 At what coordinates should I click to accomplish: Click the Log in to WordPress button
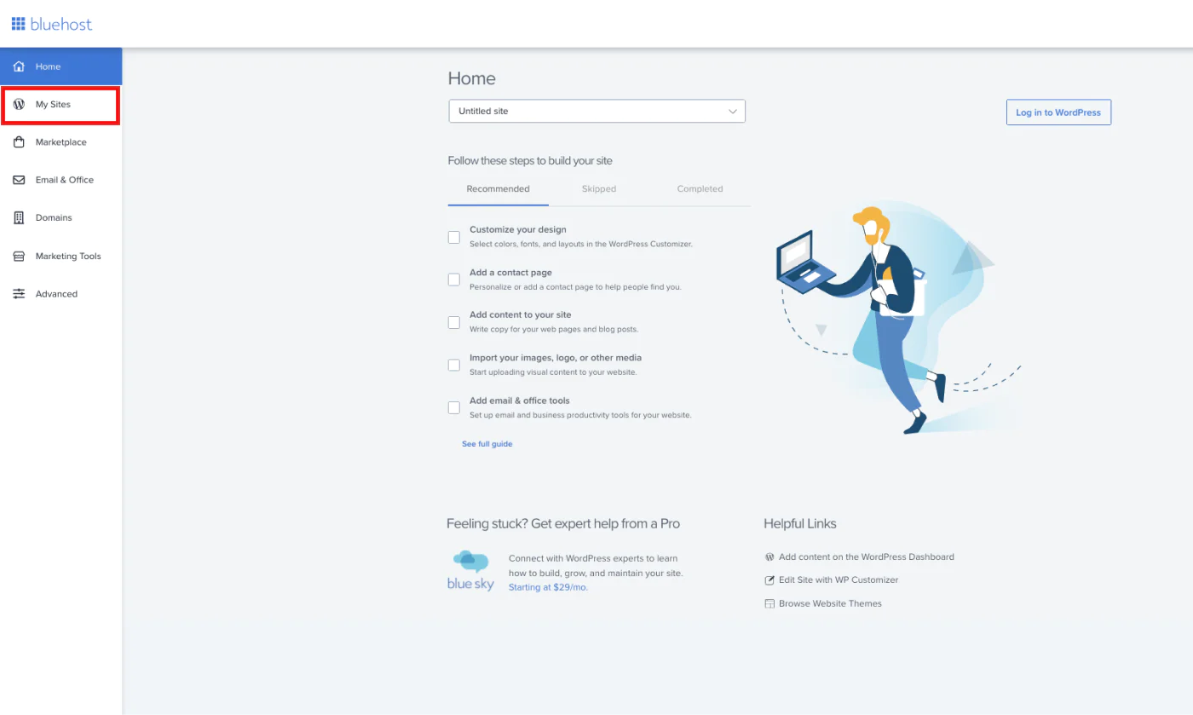click(1058, 112)
